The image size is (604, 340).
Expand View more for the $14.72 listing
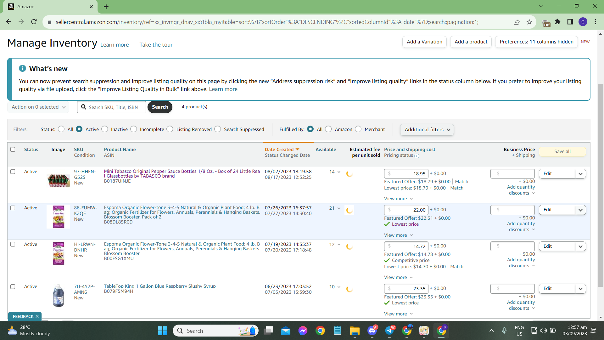(x=398, y=277)
